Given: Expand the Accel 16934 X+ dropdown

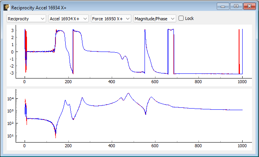Looking at the screenshot, I should pyautogui.click(x=68, y=18).
